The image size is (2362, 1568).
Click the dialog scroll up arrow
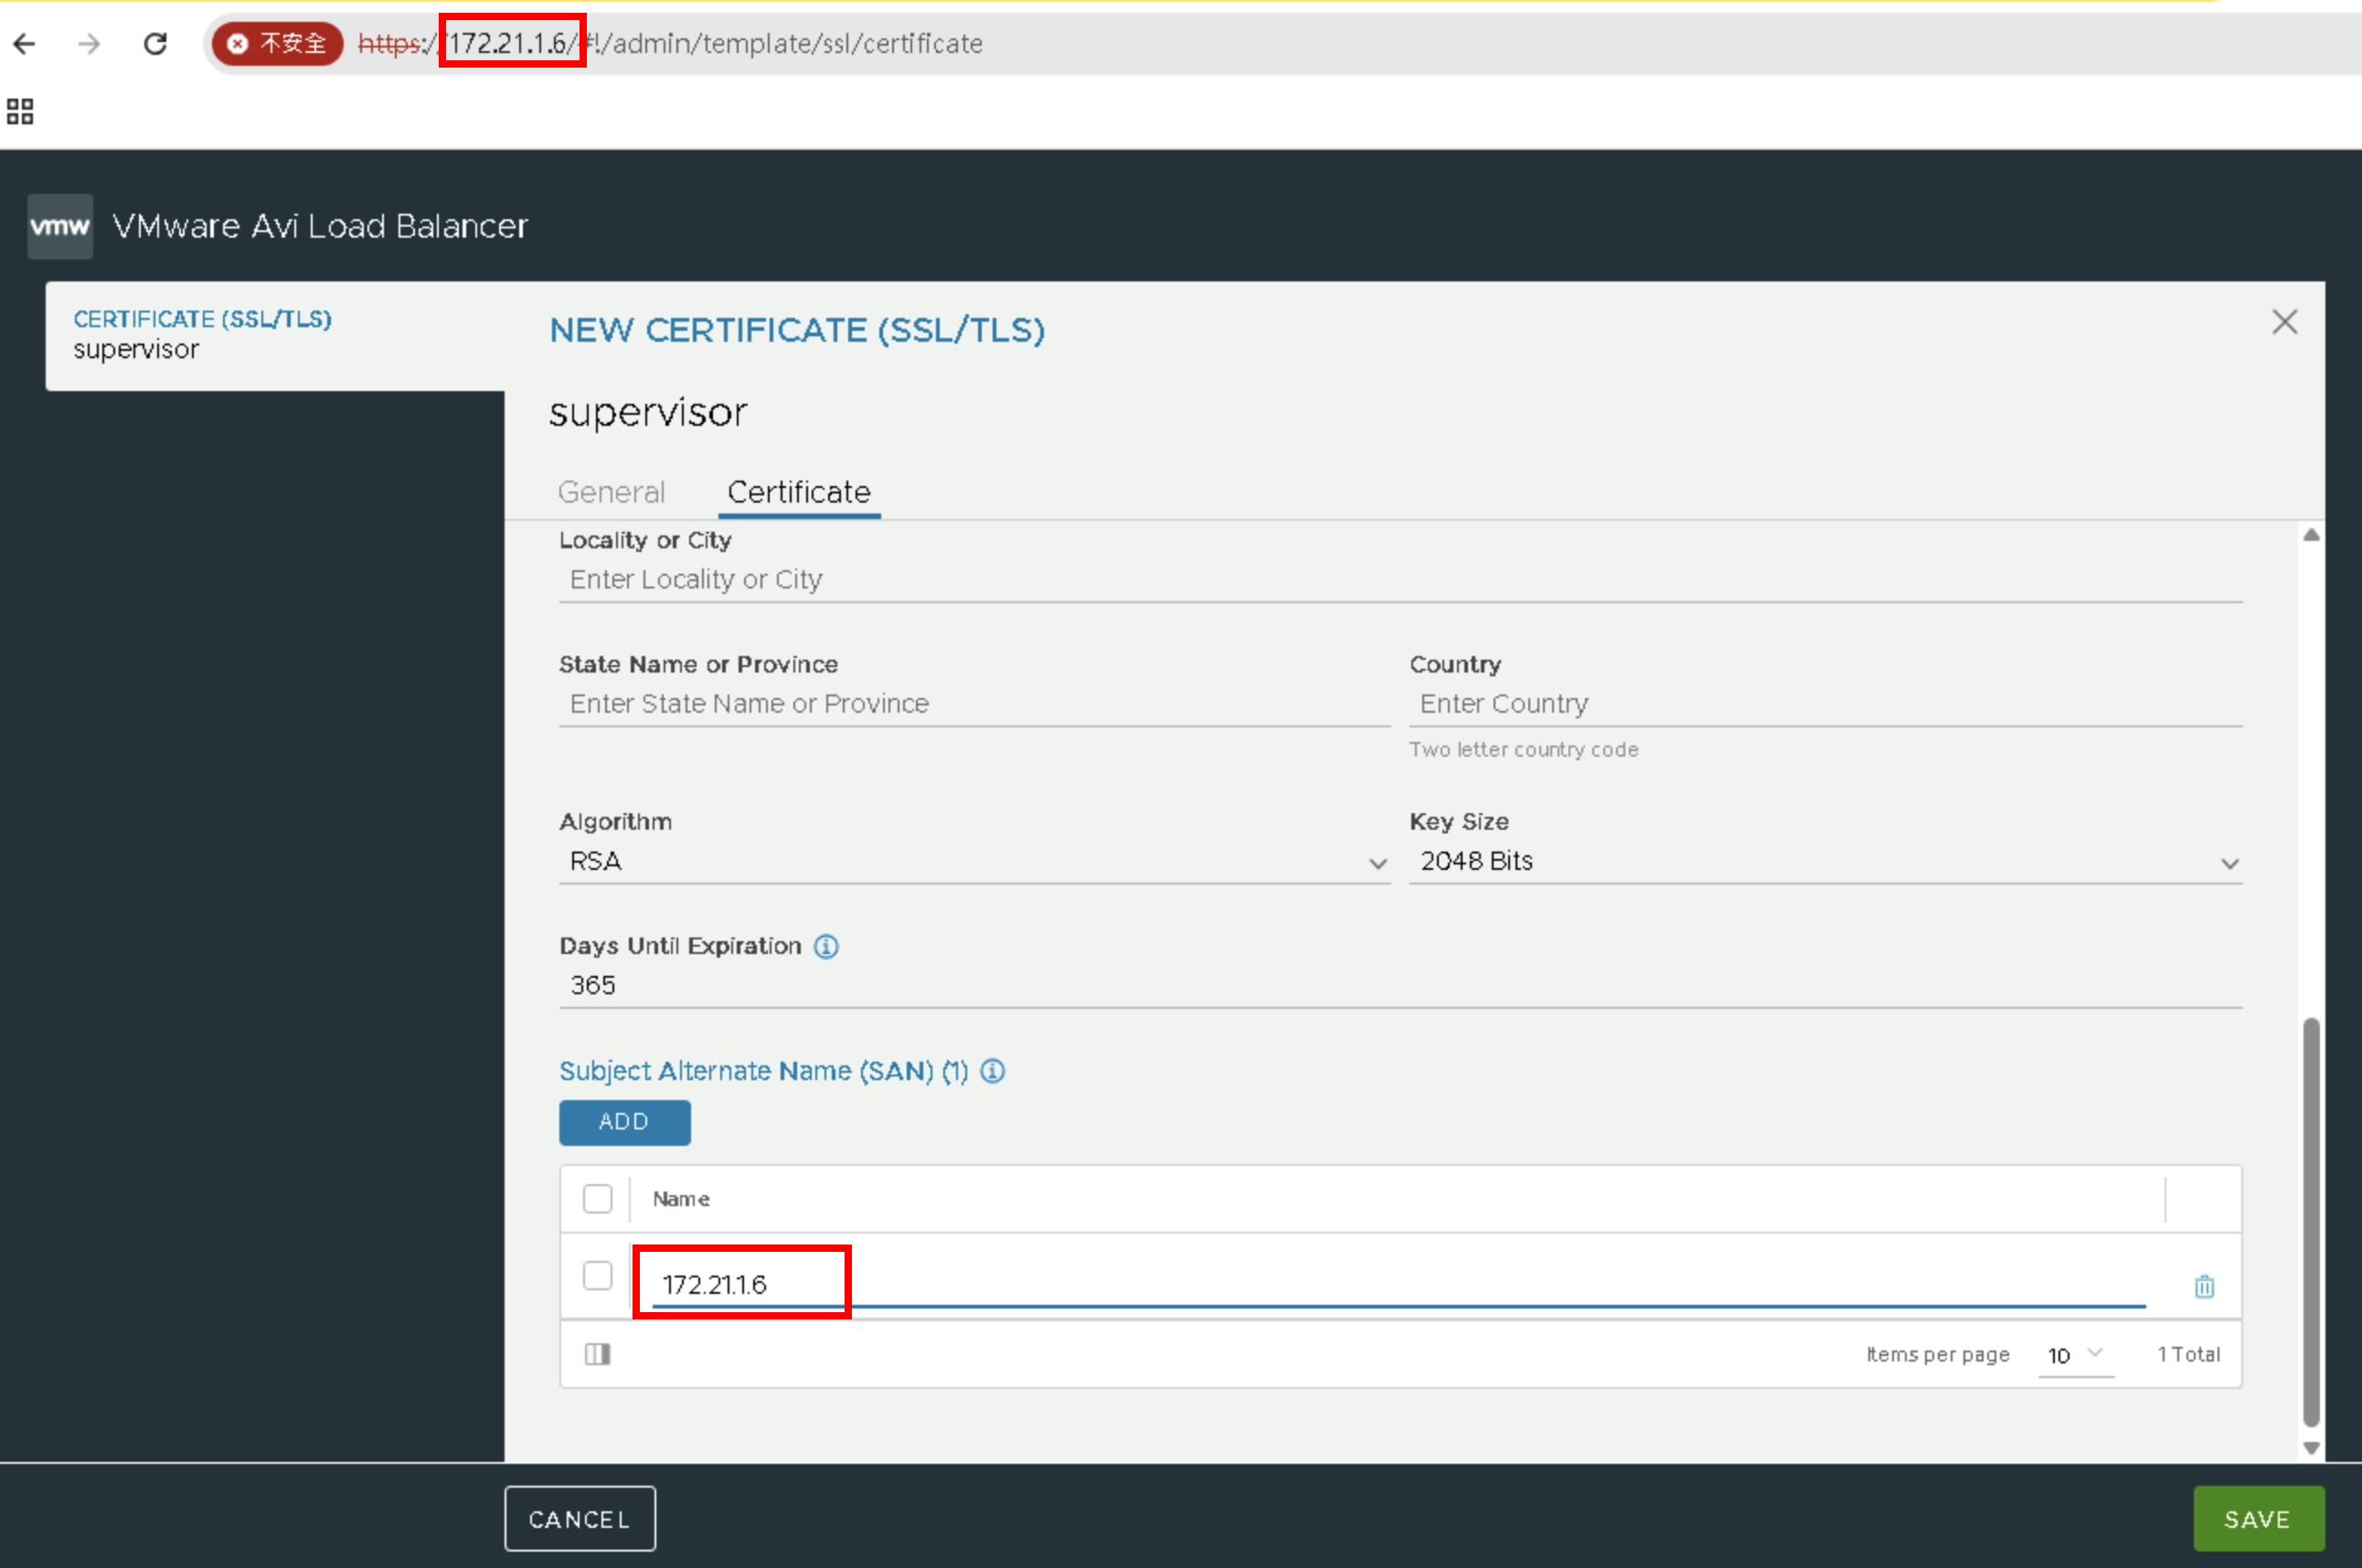click(2311, 535)
